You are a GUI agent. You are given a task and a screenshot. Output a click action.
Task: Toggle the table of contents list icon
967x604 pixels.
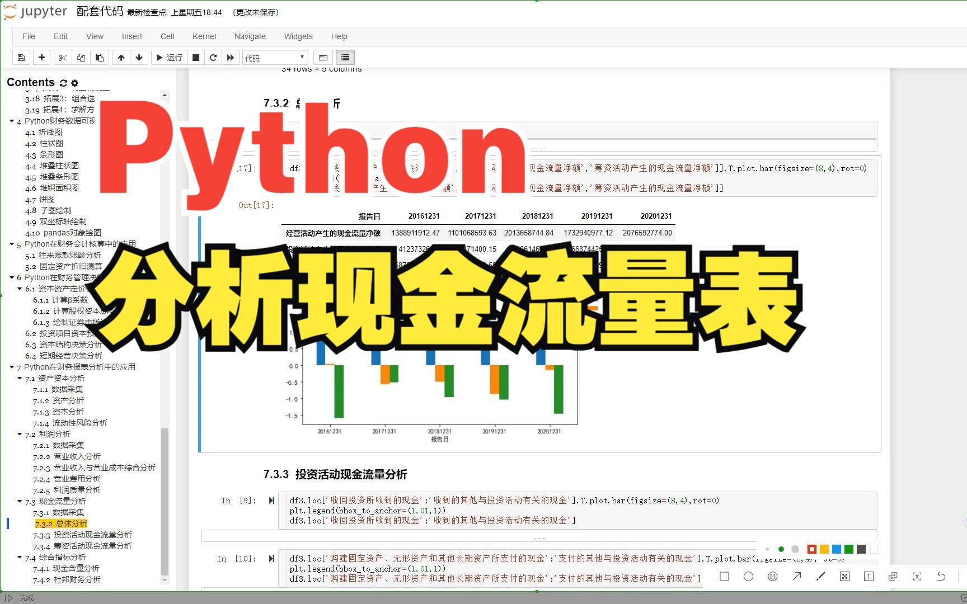(x=345, y=58)
